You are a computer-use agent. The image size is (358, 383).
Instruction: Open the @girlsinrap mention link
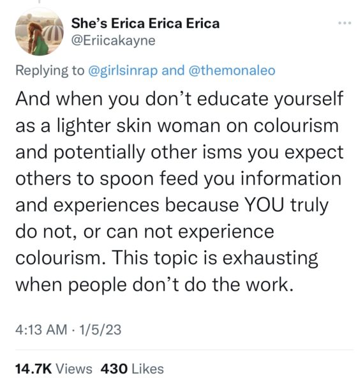point(123,71)
